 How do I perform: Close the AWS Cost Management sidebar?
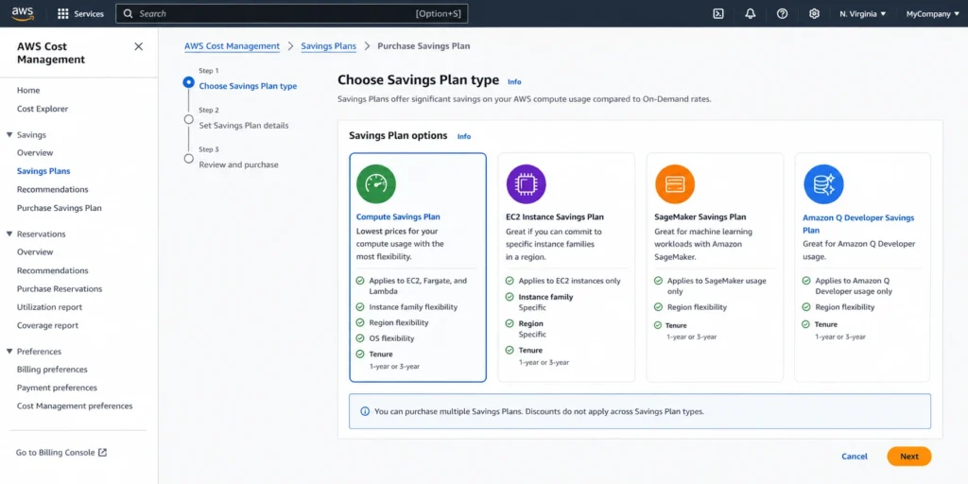(138, 46)
